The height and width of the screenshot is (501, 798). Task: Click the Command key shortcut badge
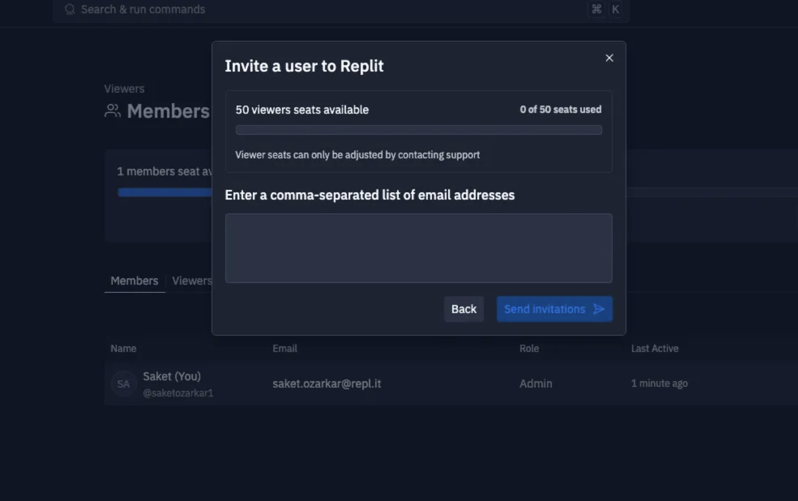pos(596,9)
